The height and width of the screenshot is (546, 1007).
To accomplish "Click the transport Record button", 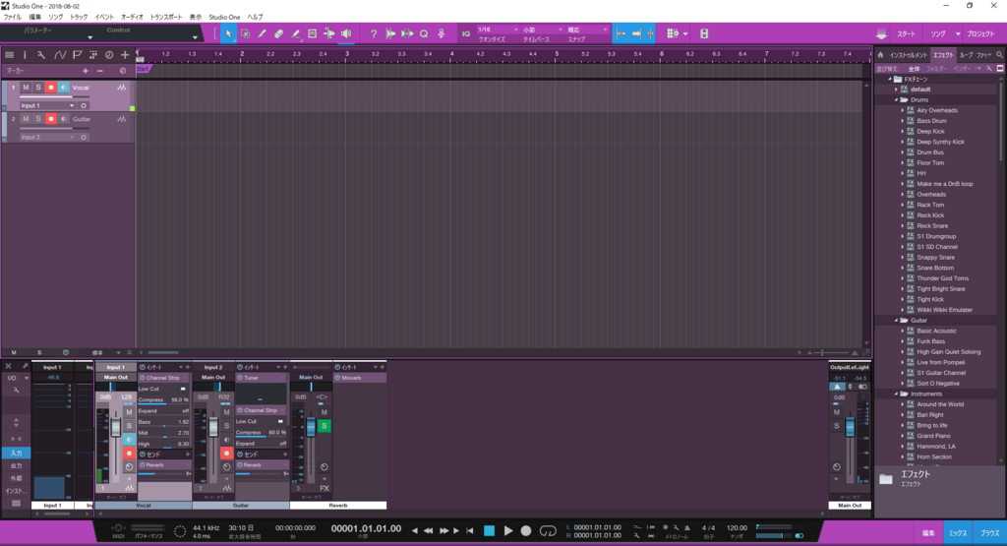I will point(526,530).
